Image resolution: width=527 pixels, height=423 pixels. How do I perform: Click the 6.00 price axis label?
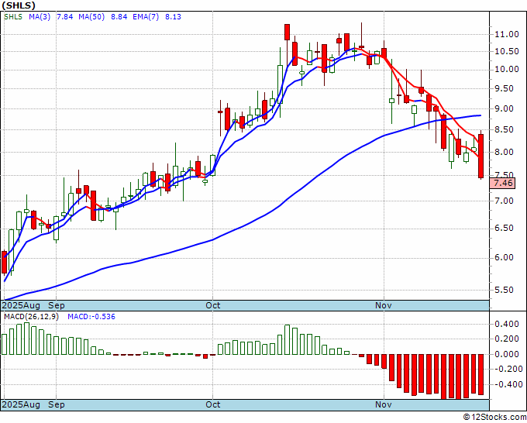(505, 258)
